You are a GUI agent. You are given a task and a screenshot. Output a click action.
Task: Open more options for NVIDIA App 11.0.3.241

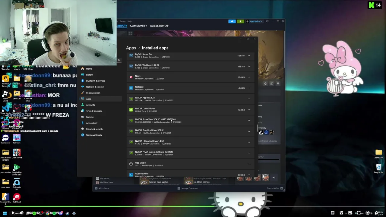[249, 99]
